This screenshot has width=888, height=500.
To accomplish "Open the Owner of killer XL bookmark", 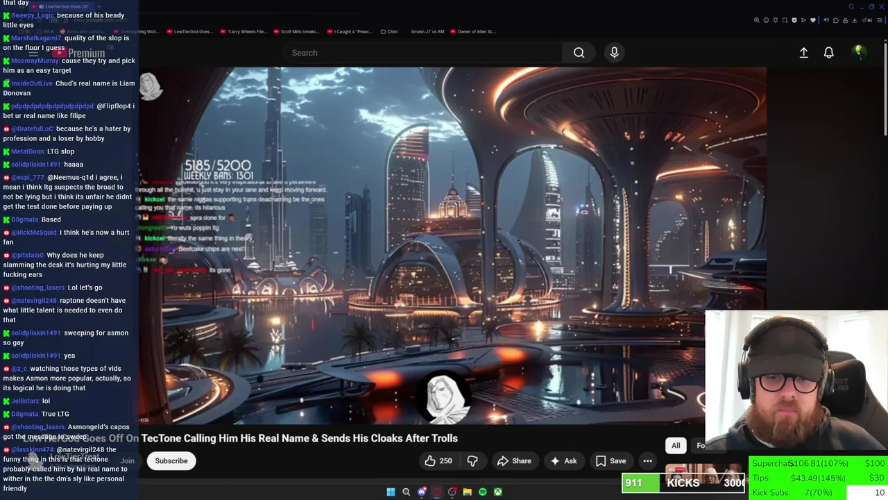I will tap(474, 31).
